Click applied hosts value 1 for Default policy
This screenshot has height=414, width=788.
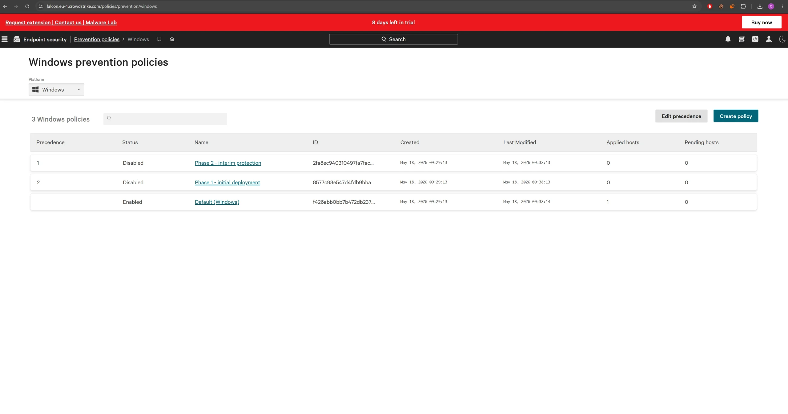[x=608, y=202]
